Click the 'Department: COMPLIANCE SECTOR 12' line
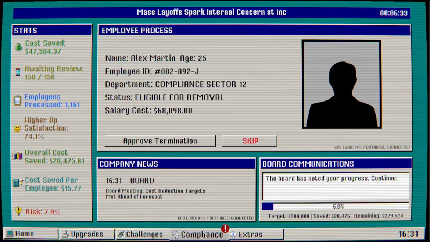This screenshot has width=430, height=242. (x=176, y=84)
